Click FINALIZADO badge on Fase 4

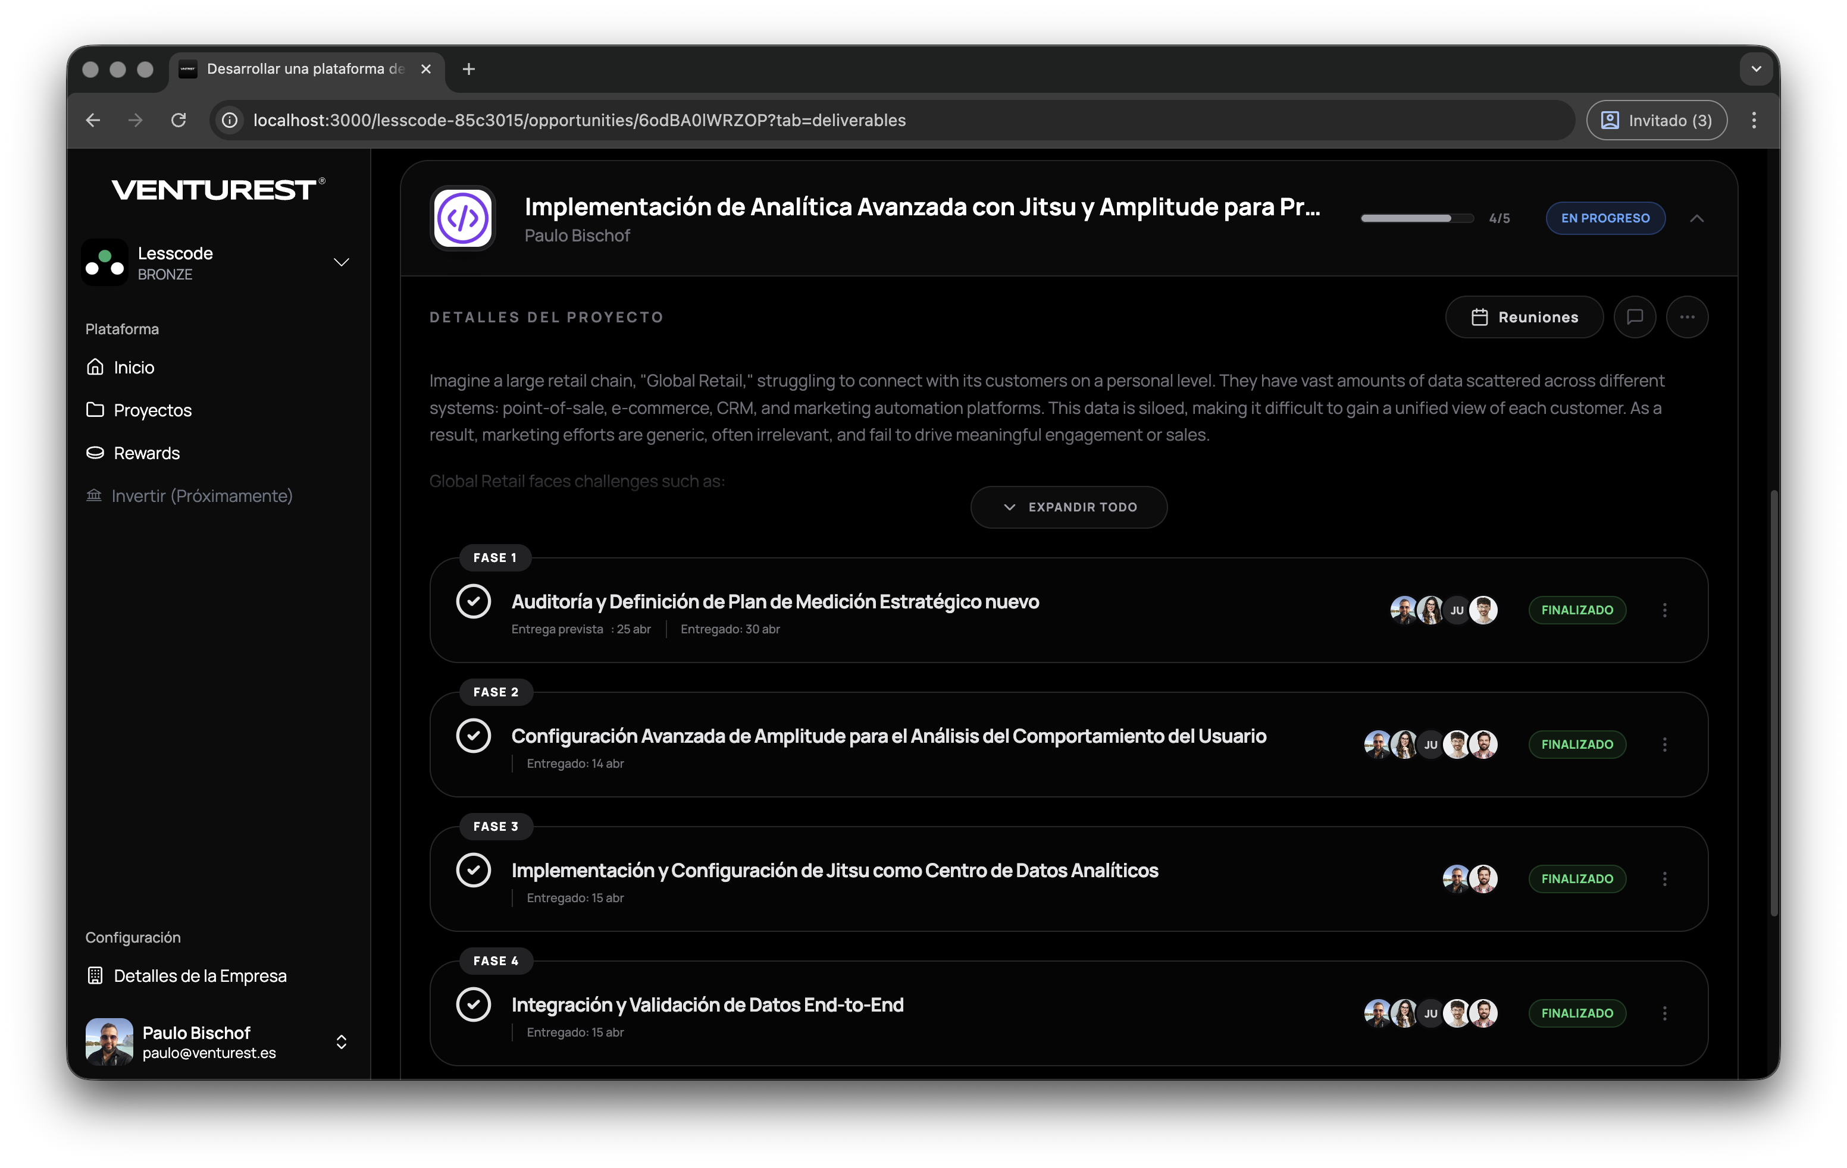tap(1577, 1013)
